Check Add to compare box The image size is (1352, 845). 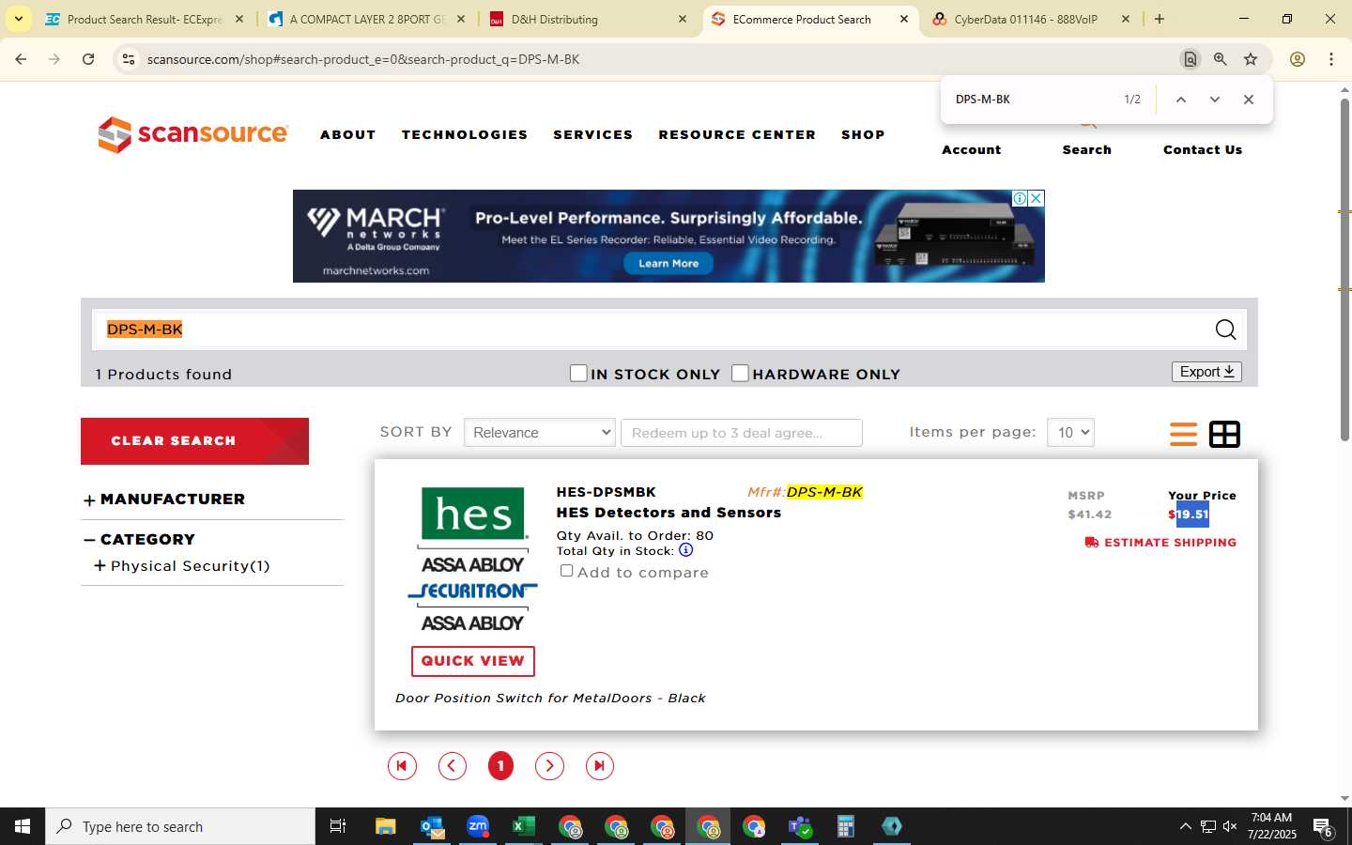566,571
